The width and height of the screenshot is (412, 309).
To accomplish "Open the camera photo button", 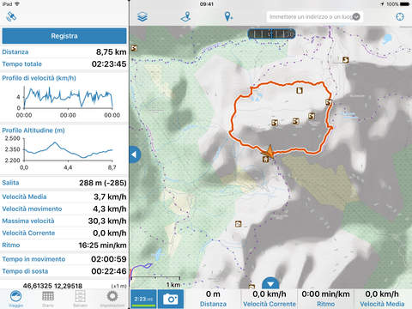I will click(171, 299).
